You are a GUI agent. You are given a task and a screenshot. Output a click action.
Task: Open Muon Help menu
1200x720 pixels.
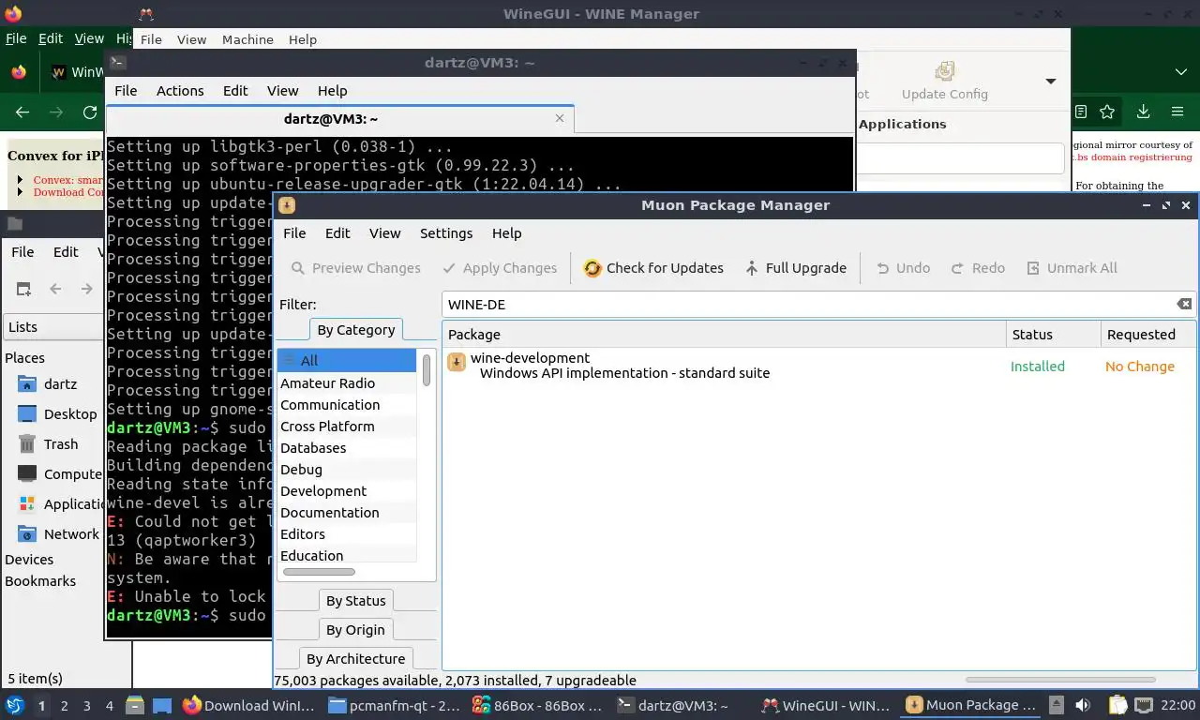point(506,233)
